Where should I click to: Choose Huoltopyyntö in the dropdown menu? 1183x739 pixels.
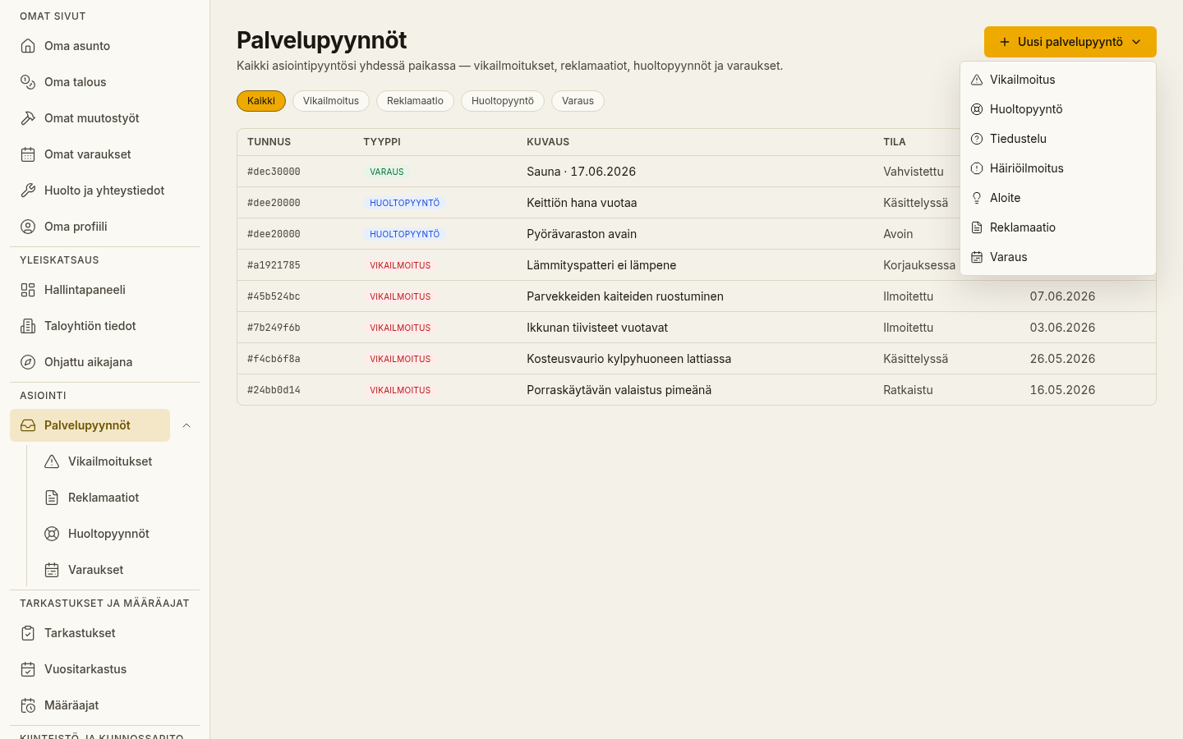pyautogui.click(x=1058, y=109)
